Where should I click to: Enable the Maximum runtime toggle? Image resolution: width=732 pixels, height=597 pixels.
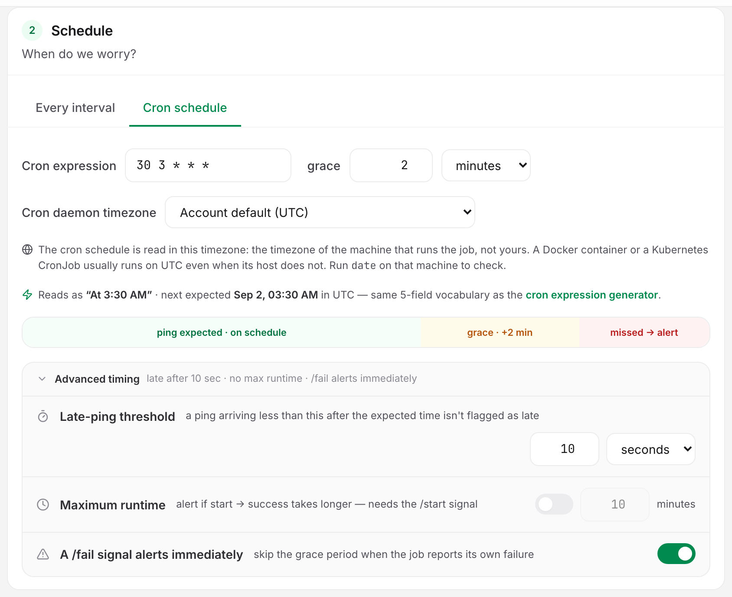(x=554, y=504)
